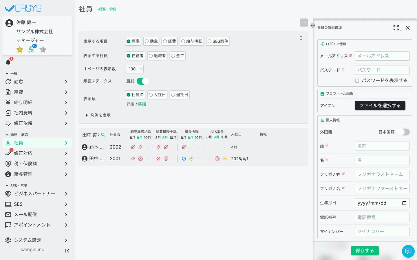Viewport: 417px width, 260px height.
Task: Click the avatar of employee 2002
Action: pos(85,147)
